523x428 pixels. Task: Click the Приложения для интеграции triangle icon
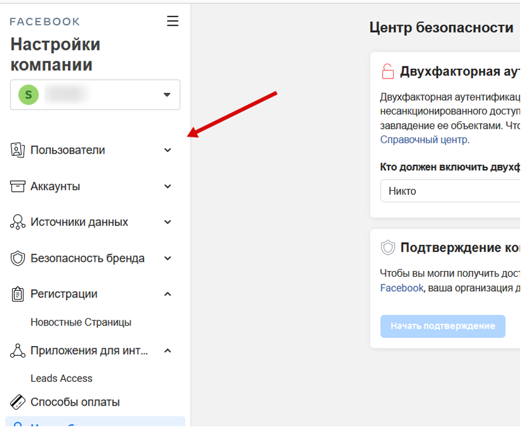pyautogui.click(x=17, y=351)
